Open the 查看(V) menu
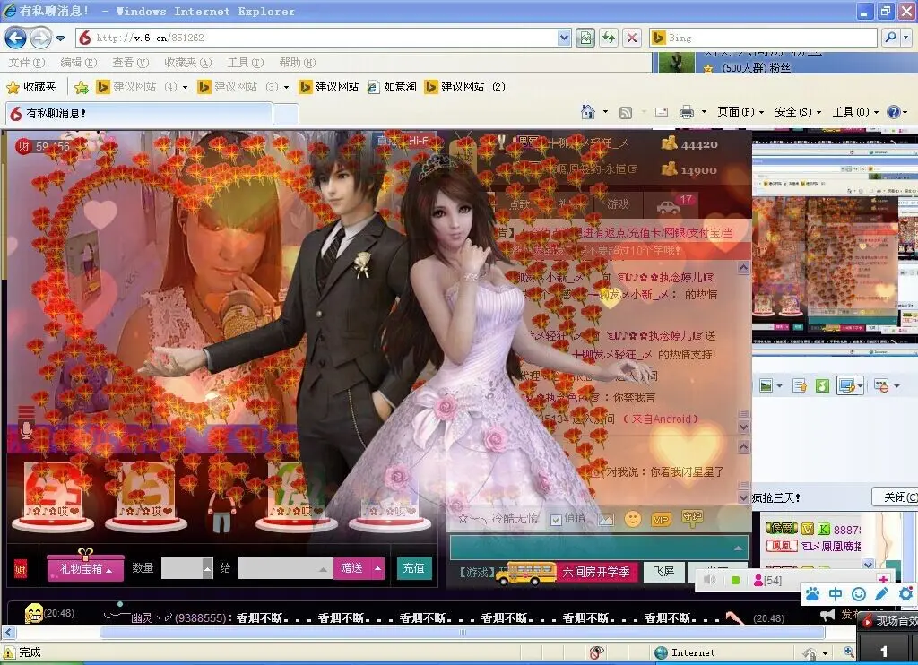This screenshot has width=918, height=665. 131,63
